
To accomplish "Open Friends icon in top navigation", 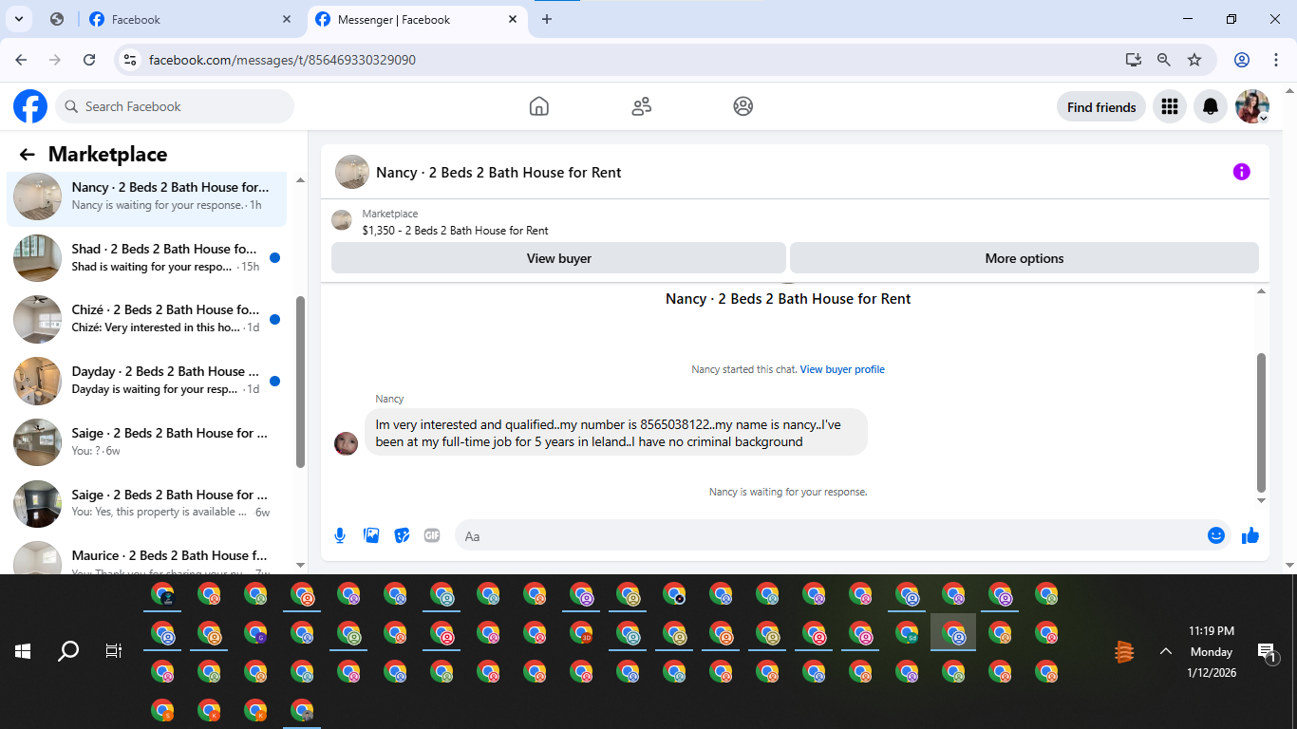I will (x=642, y=106).
